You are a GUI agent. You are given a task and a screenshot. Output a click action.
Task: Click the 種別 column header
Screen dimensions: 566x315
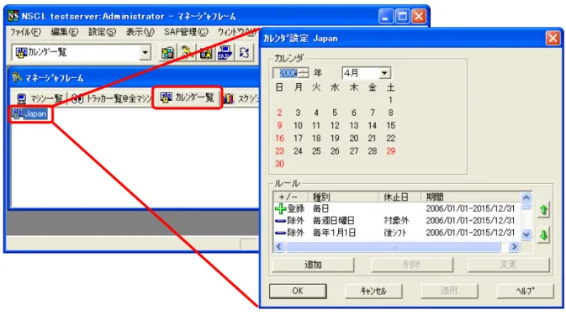pyautogui.click(x=343, y=197)
